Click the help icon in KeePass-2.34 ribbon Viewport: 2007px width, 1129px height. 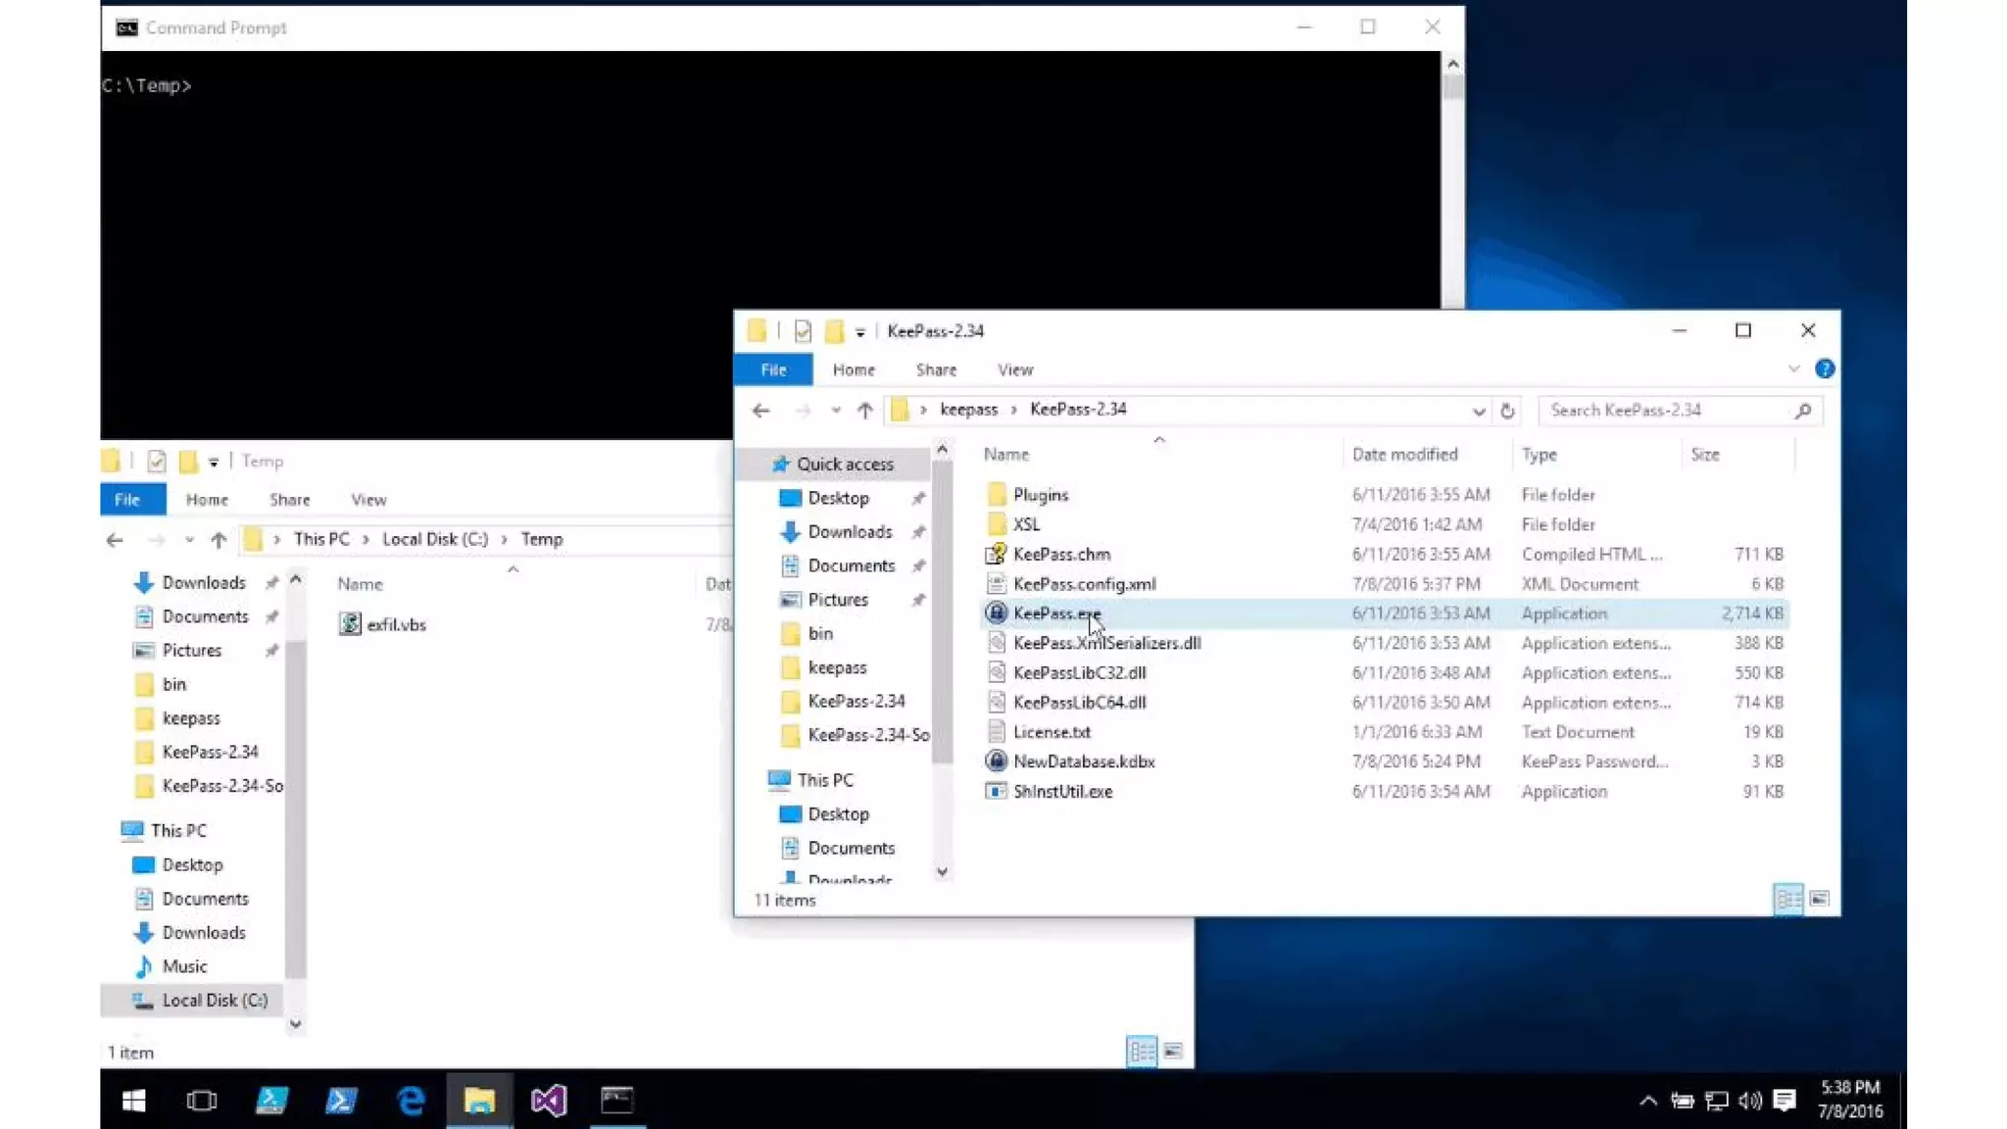pos(1824,369)
